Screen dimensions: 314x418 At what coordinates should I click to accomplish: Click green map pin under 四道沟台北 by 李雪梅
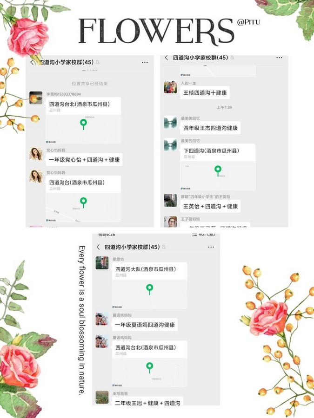[84, 124]
